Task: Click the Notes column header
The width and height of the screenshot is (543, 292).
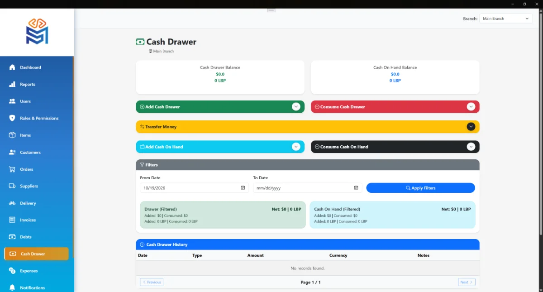Action: [x=423, y=255]
